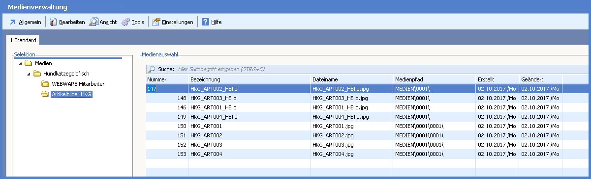The width and height of the screenshot is (591, 179).
Task: Click the search magnifier icon beside Suche
Action: [x=152, y=70]
